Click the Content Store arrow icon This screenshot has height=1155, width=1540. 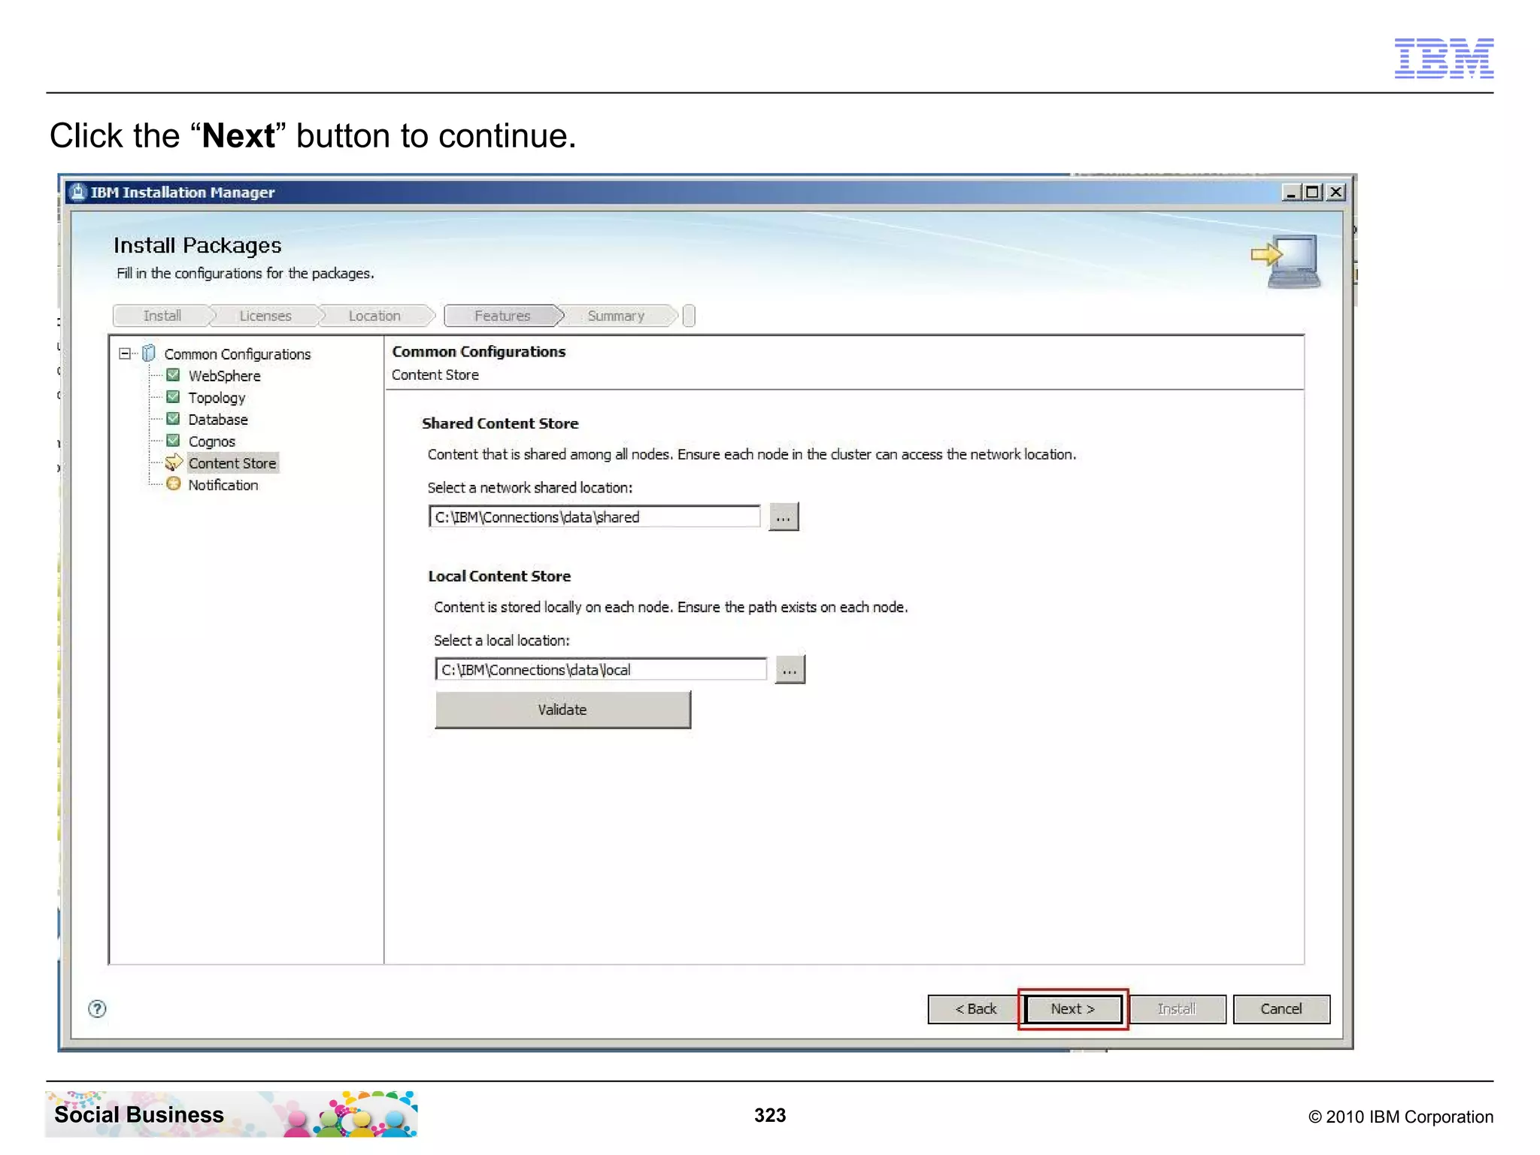174,462
